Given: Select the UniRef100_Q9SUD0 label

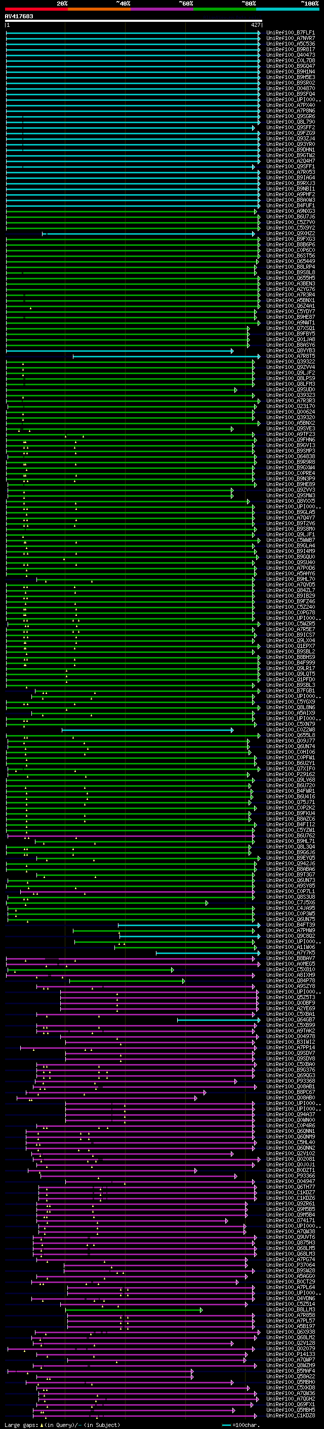Looking at the screenshot, I should coord(290,390).
